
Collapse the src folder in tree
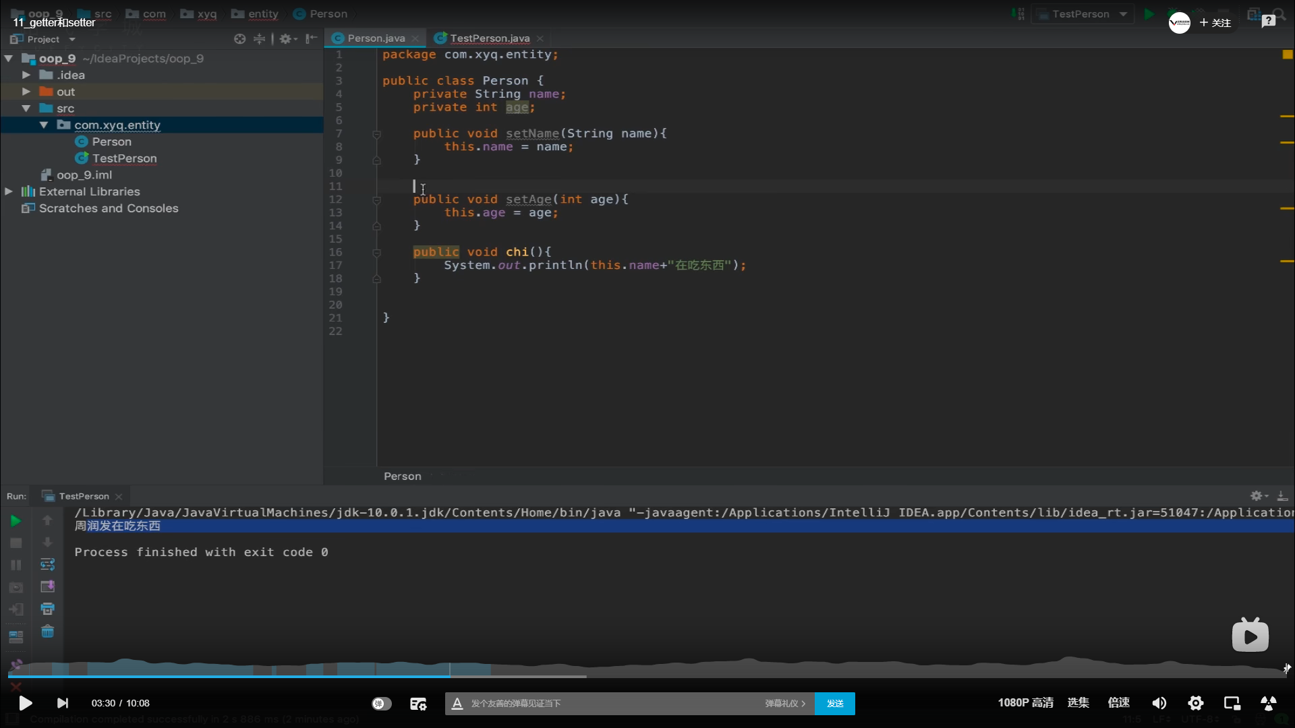(26, 109)
